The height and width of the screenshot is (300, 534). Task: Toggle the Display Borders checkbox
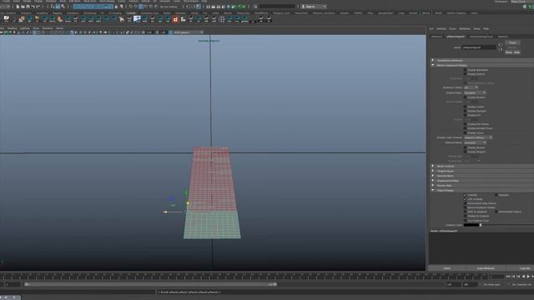tap(466, 97)
